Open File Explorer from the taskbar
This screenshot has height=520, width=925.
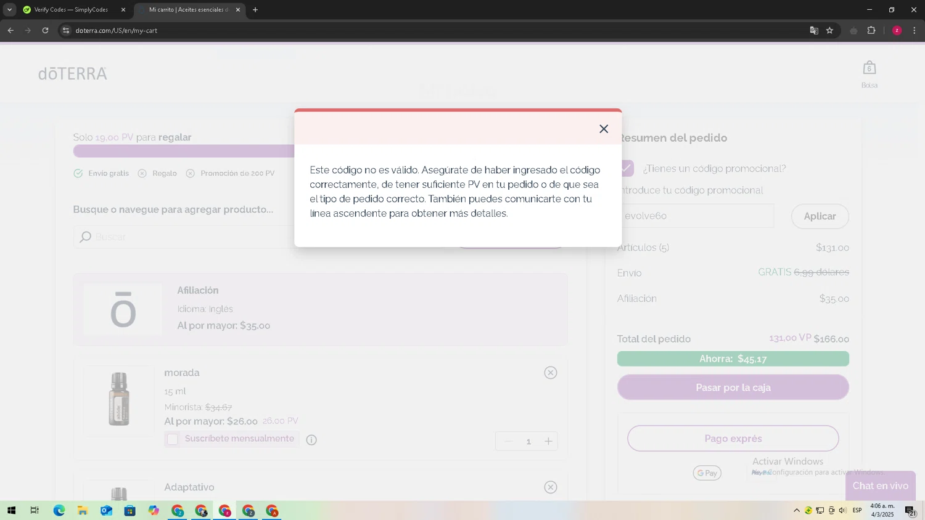pyautogui.click(x=83, y=511)
